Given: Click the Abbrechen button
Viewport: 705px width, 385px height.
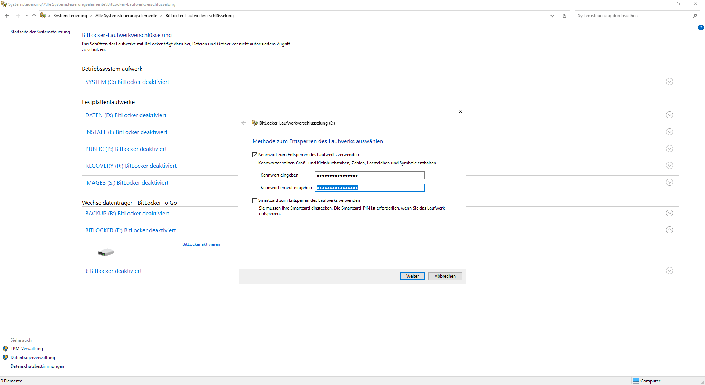Looking at the screenshot, I should (x=445, y=276).
